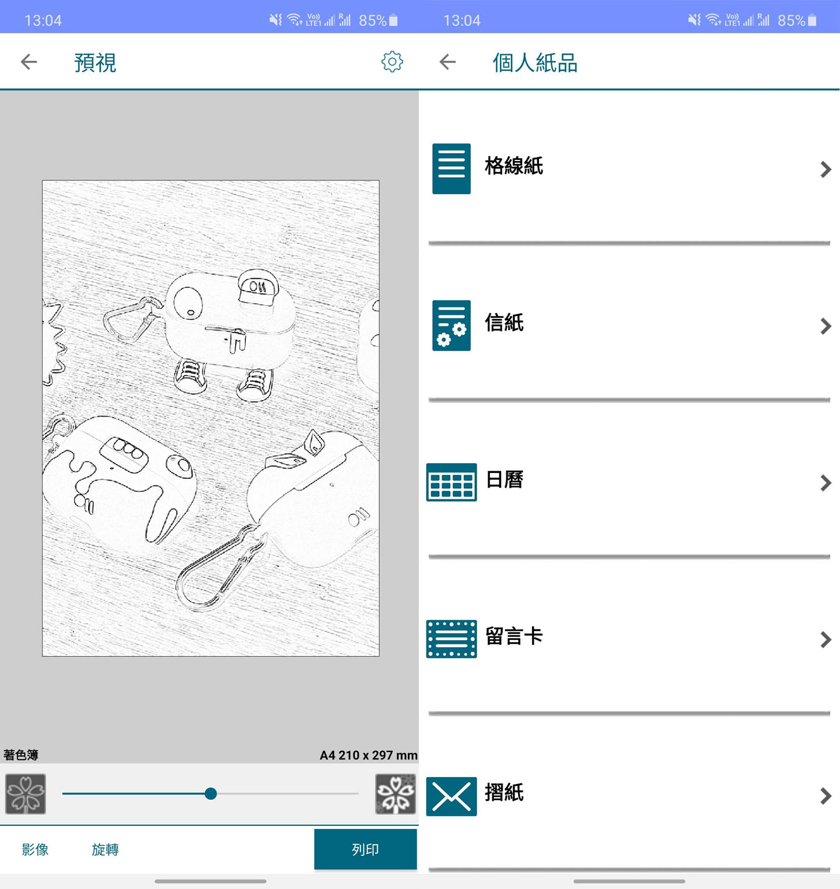The image size is (840, 889).
Task: Select the 留言卡 message card icon
Action: click(x=450, y=639)
